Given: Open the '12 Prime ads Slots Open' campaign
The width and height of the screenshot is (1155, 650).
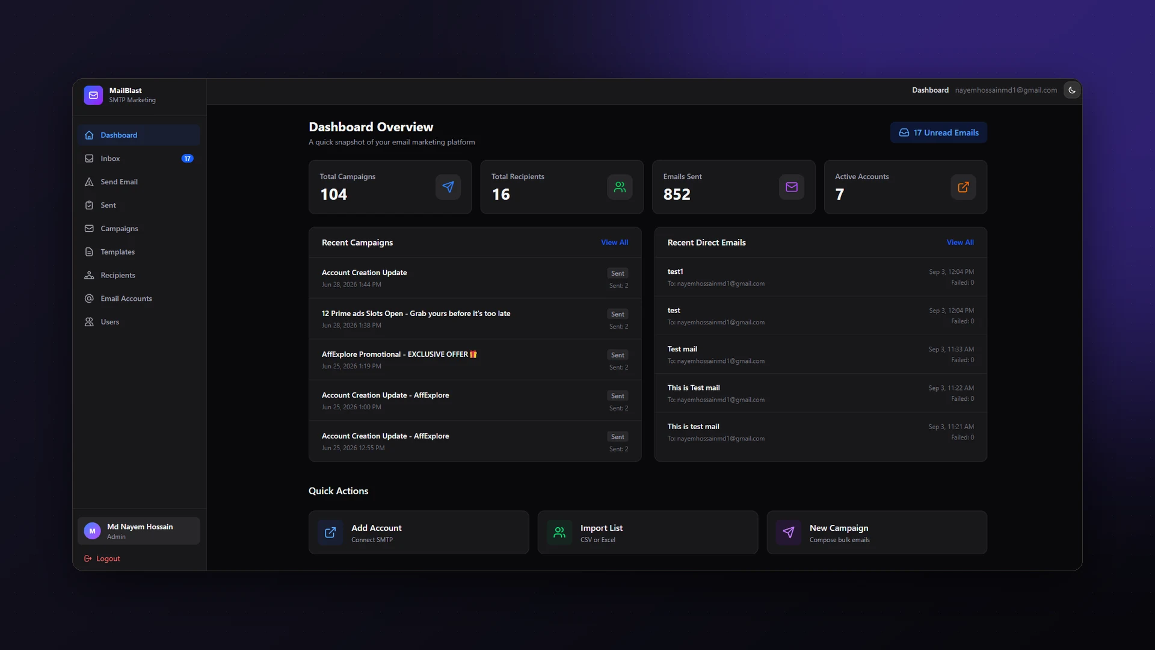Looking at the screenshot, I should (475, 319).
